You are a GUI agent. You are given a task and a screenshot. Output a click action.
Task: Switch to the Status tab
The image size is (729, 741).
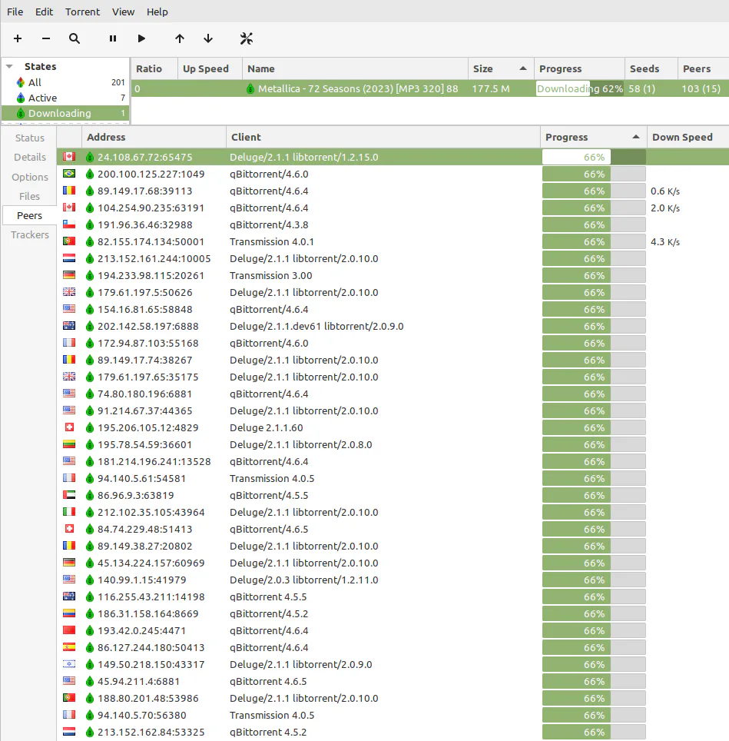(x=30, y=138)
